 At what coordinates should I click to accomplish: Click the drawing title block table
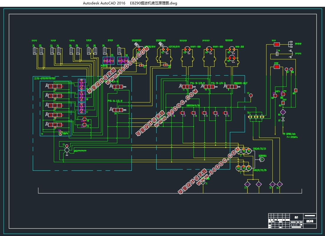(292, 221)
